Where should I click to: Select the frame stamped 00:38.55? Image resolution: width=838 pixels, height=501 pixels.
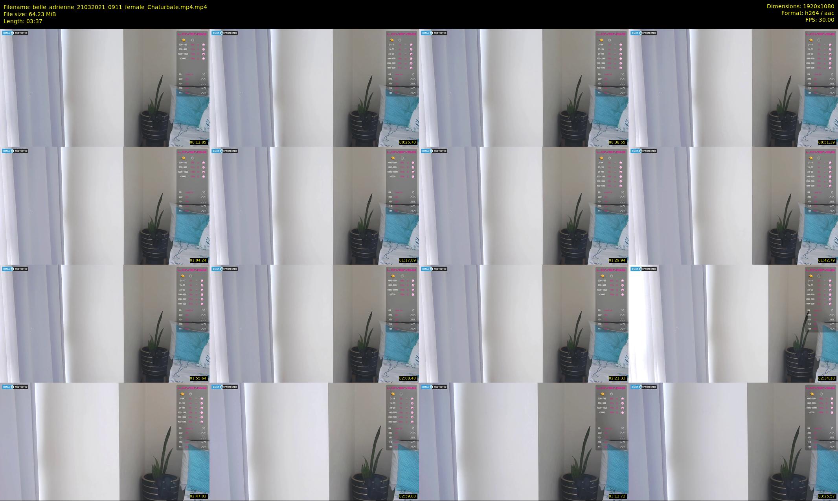pyautogui.click(x=524, y=88)
